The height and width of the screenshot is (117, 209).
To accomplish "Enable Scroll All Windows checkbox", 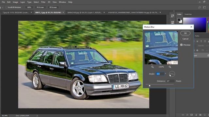I will tap(6, 7).
